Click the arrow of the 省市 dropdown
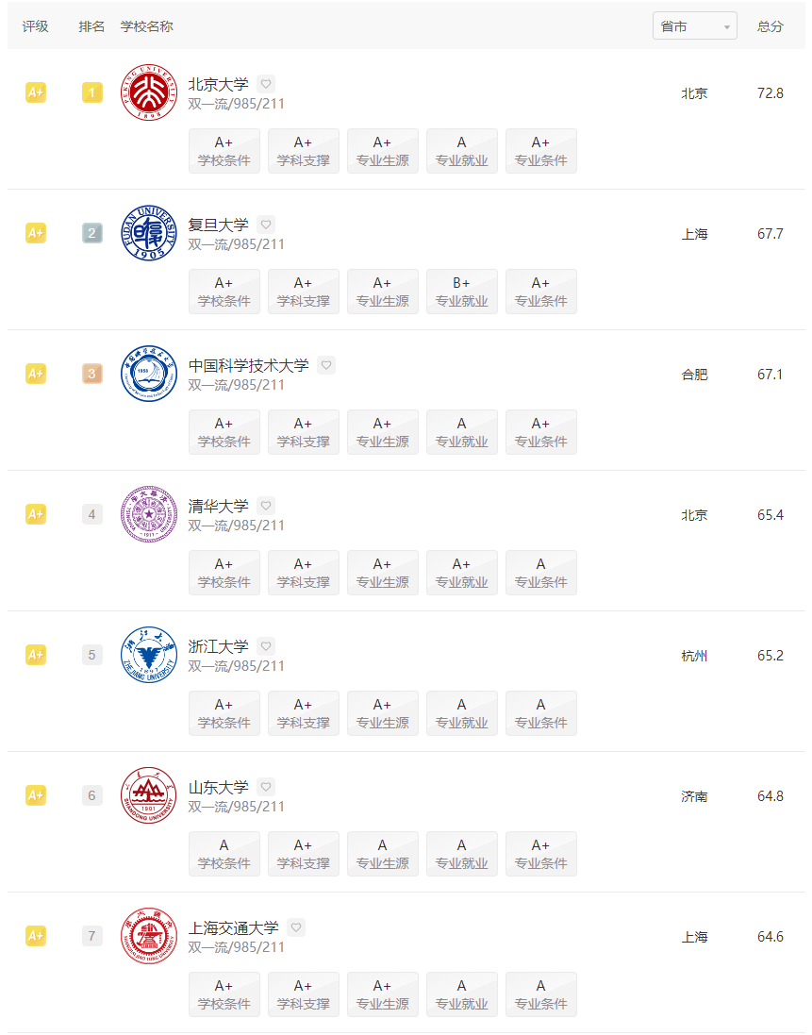The image size is (812, 1035). coord(727,27)
